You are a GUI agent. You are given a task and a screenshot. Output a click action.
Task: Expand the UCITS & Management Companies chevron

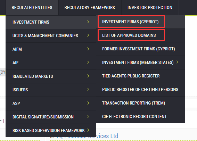coord(88,35)
